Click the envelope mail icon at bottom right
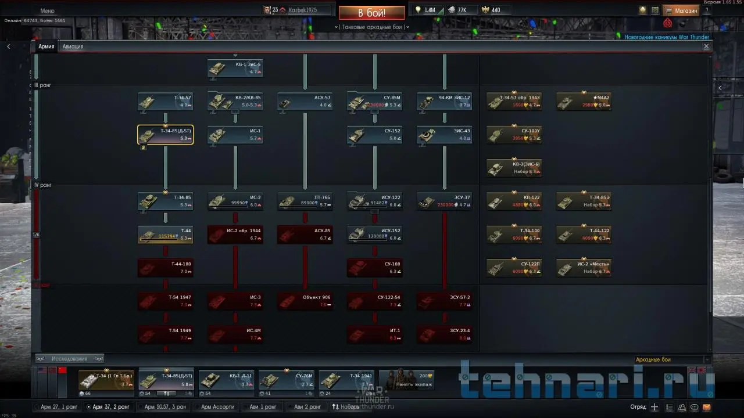This screenshot has width=744, height=418. pyautogui.click(x=707, y=407)
